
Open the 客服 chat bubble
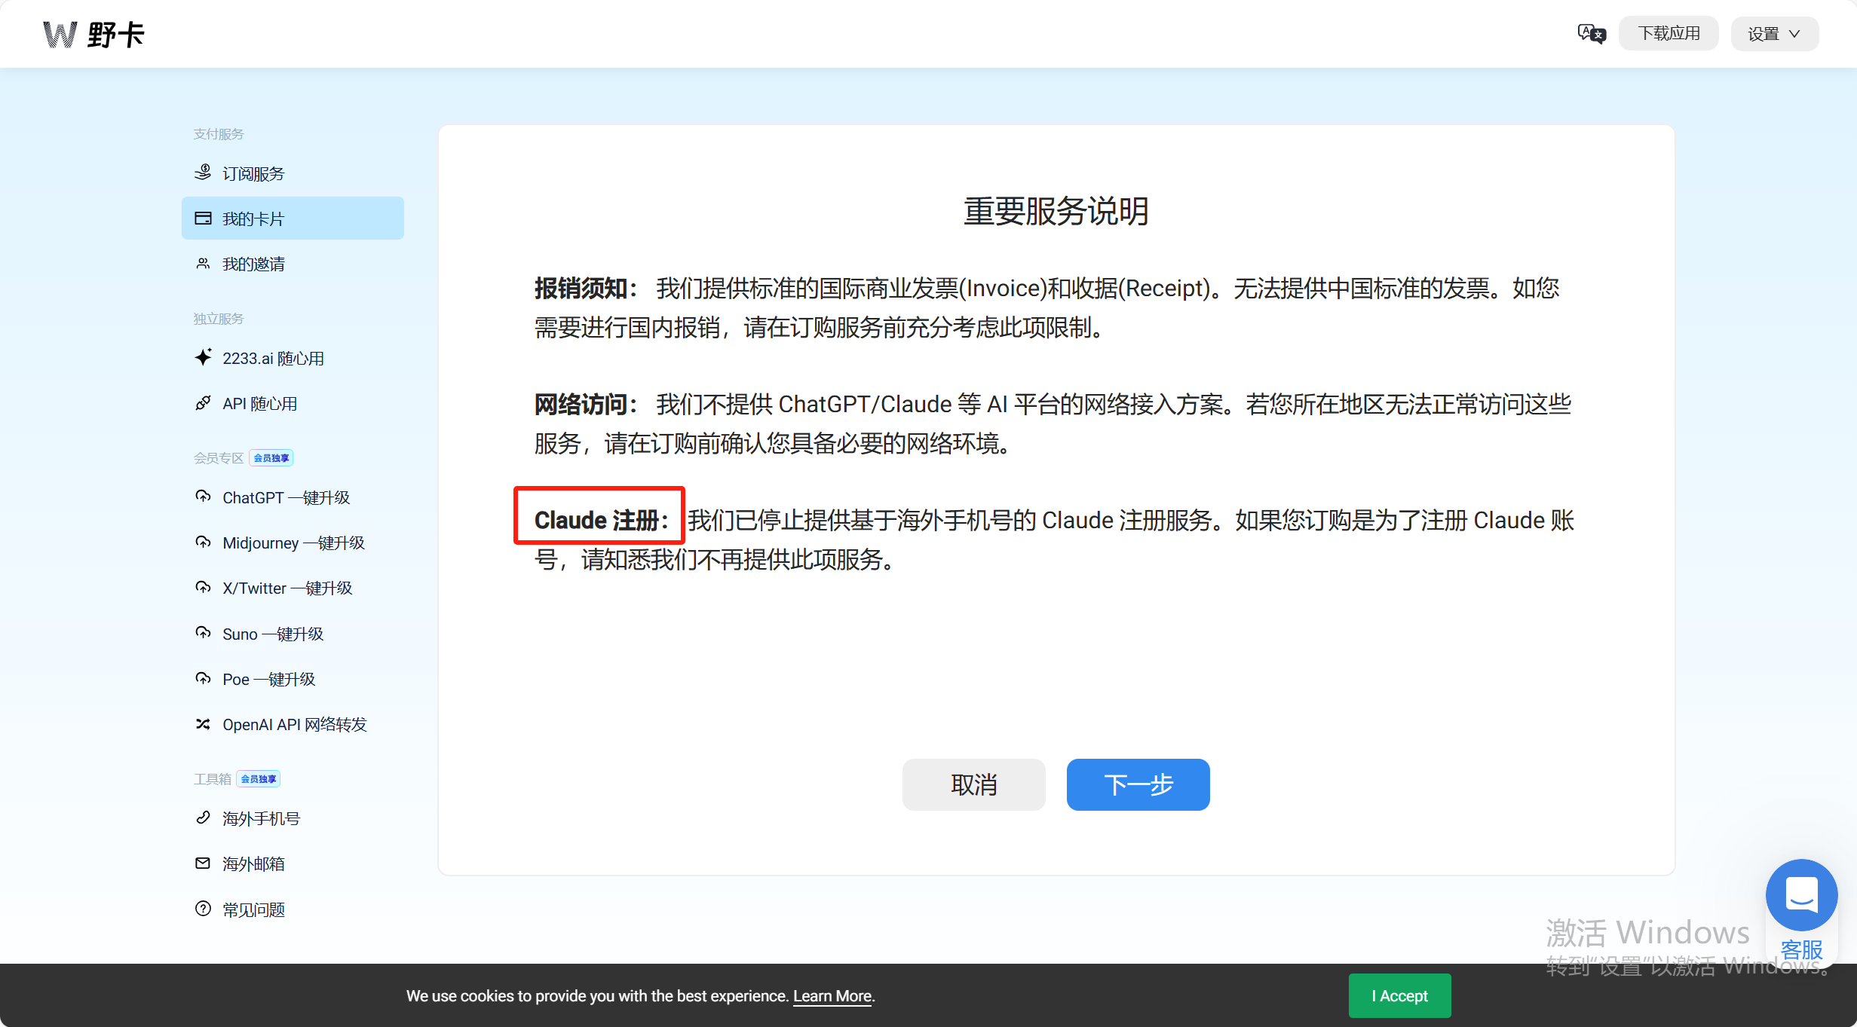(x=1800, y=896)
